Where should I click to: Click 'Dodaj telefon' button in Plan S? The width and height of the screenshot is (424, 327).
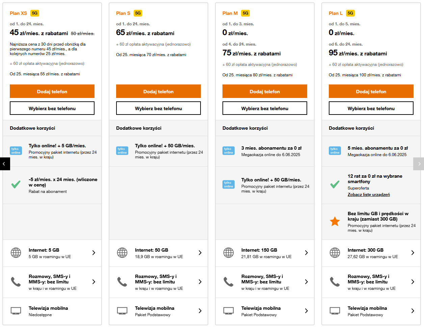(158, 92)
